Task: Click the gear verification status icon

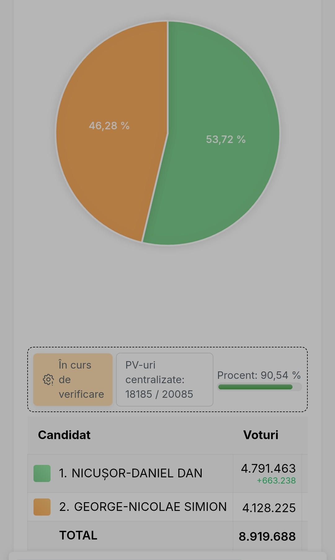Action: click(48, 379)
